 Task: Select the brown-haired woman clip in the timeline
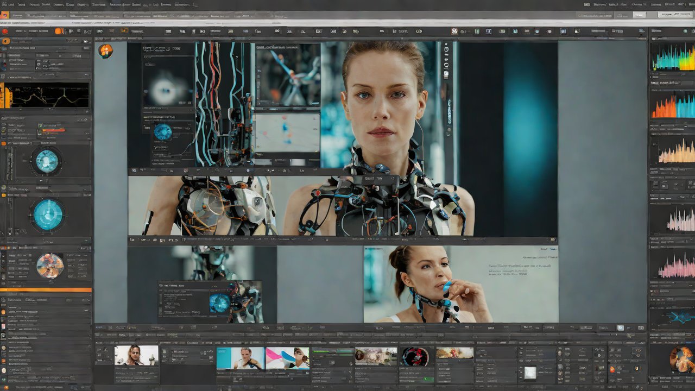click(x=136, y=356)
